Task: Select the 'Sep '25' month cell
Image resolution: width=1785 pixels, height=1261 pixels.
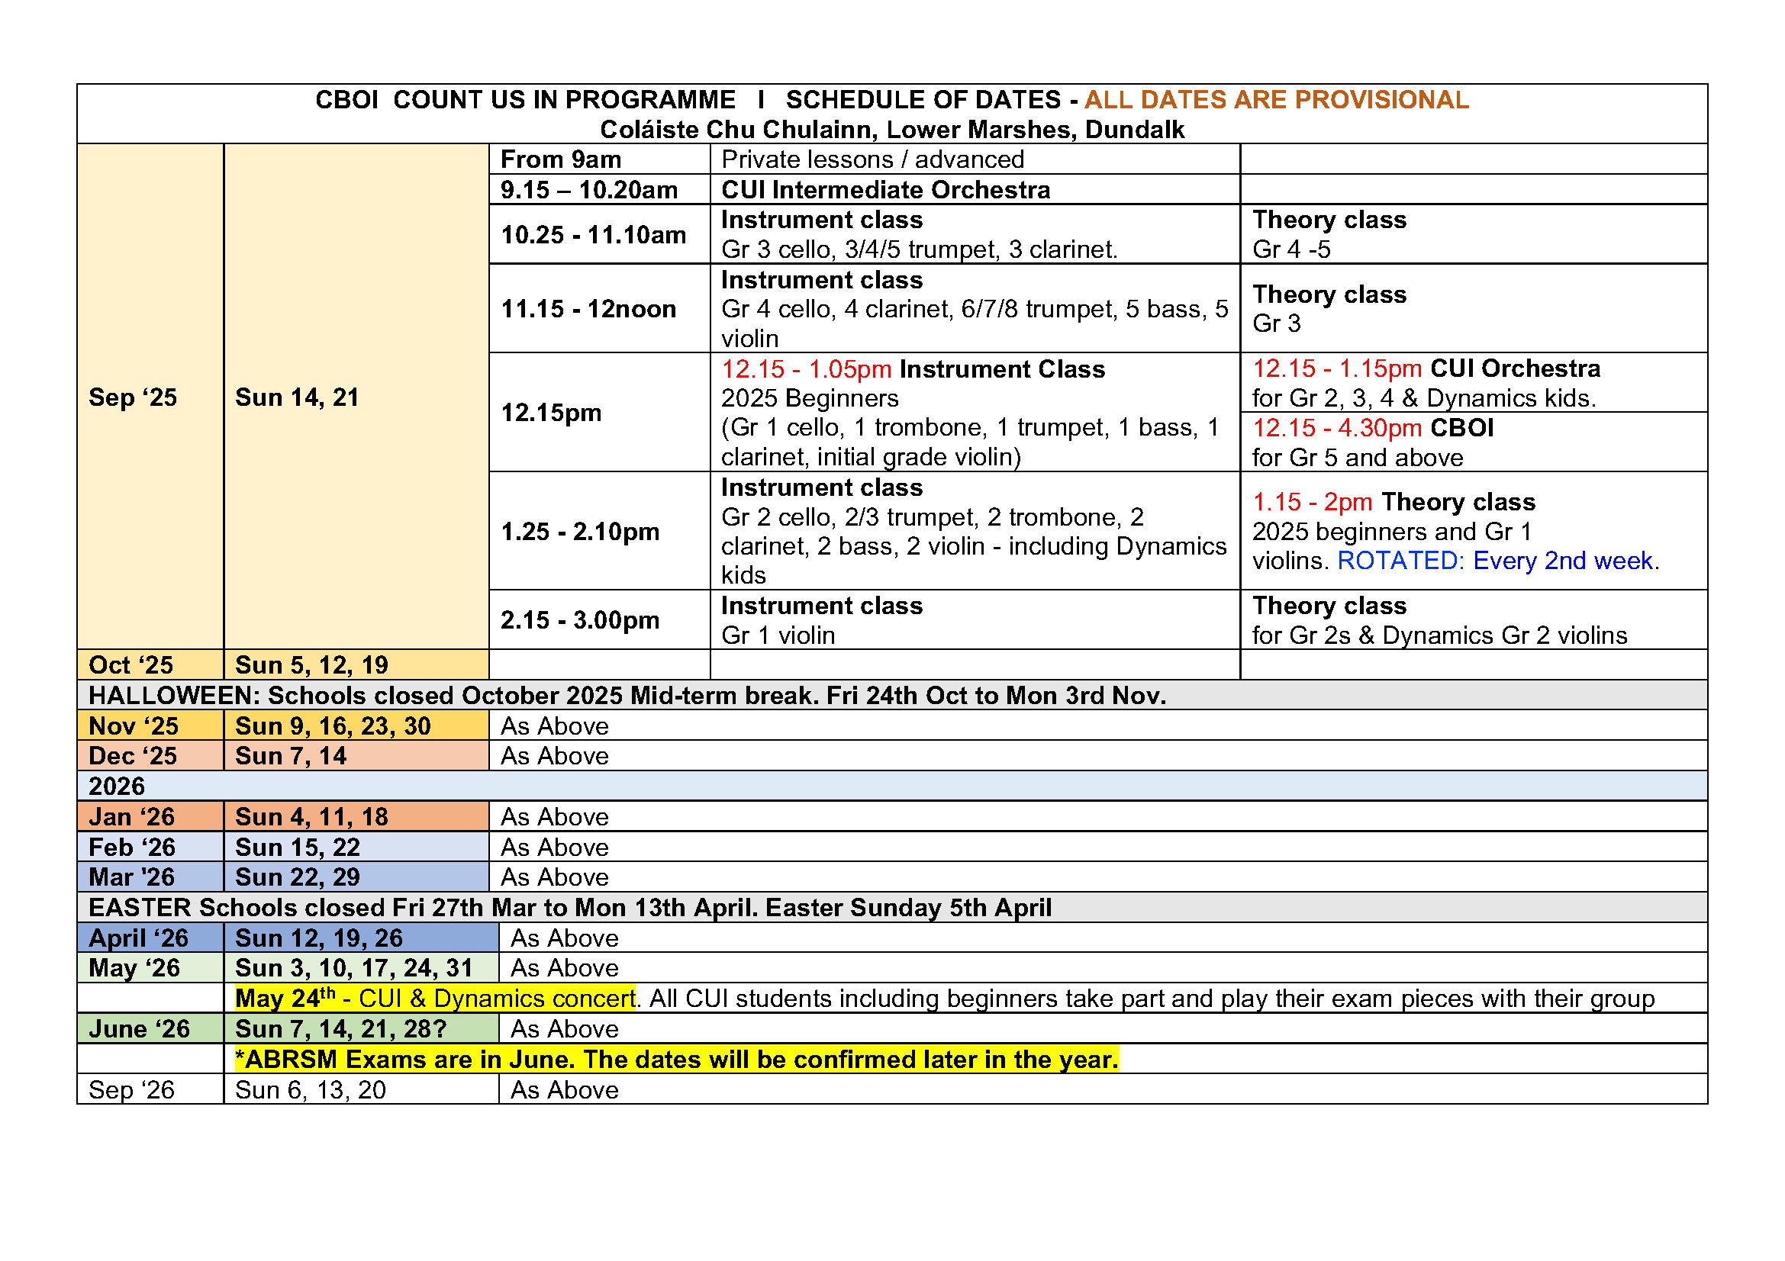Action: (133, 397)
